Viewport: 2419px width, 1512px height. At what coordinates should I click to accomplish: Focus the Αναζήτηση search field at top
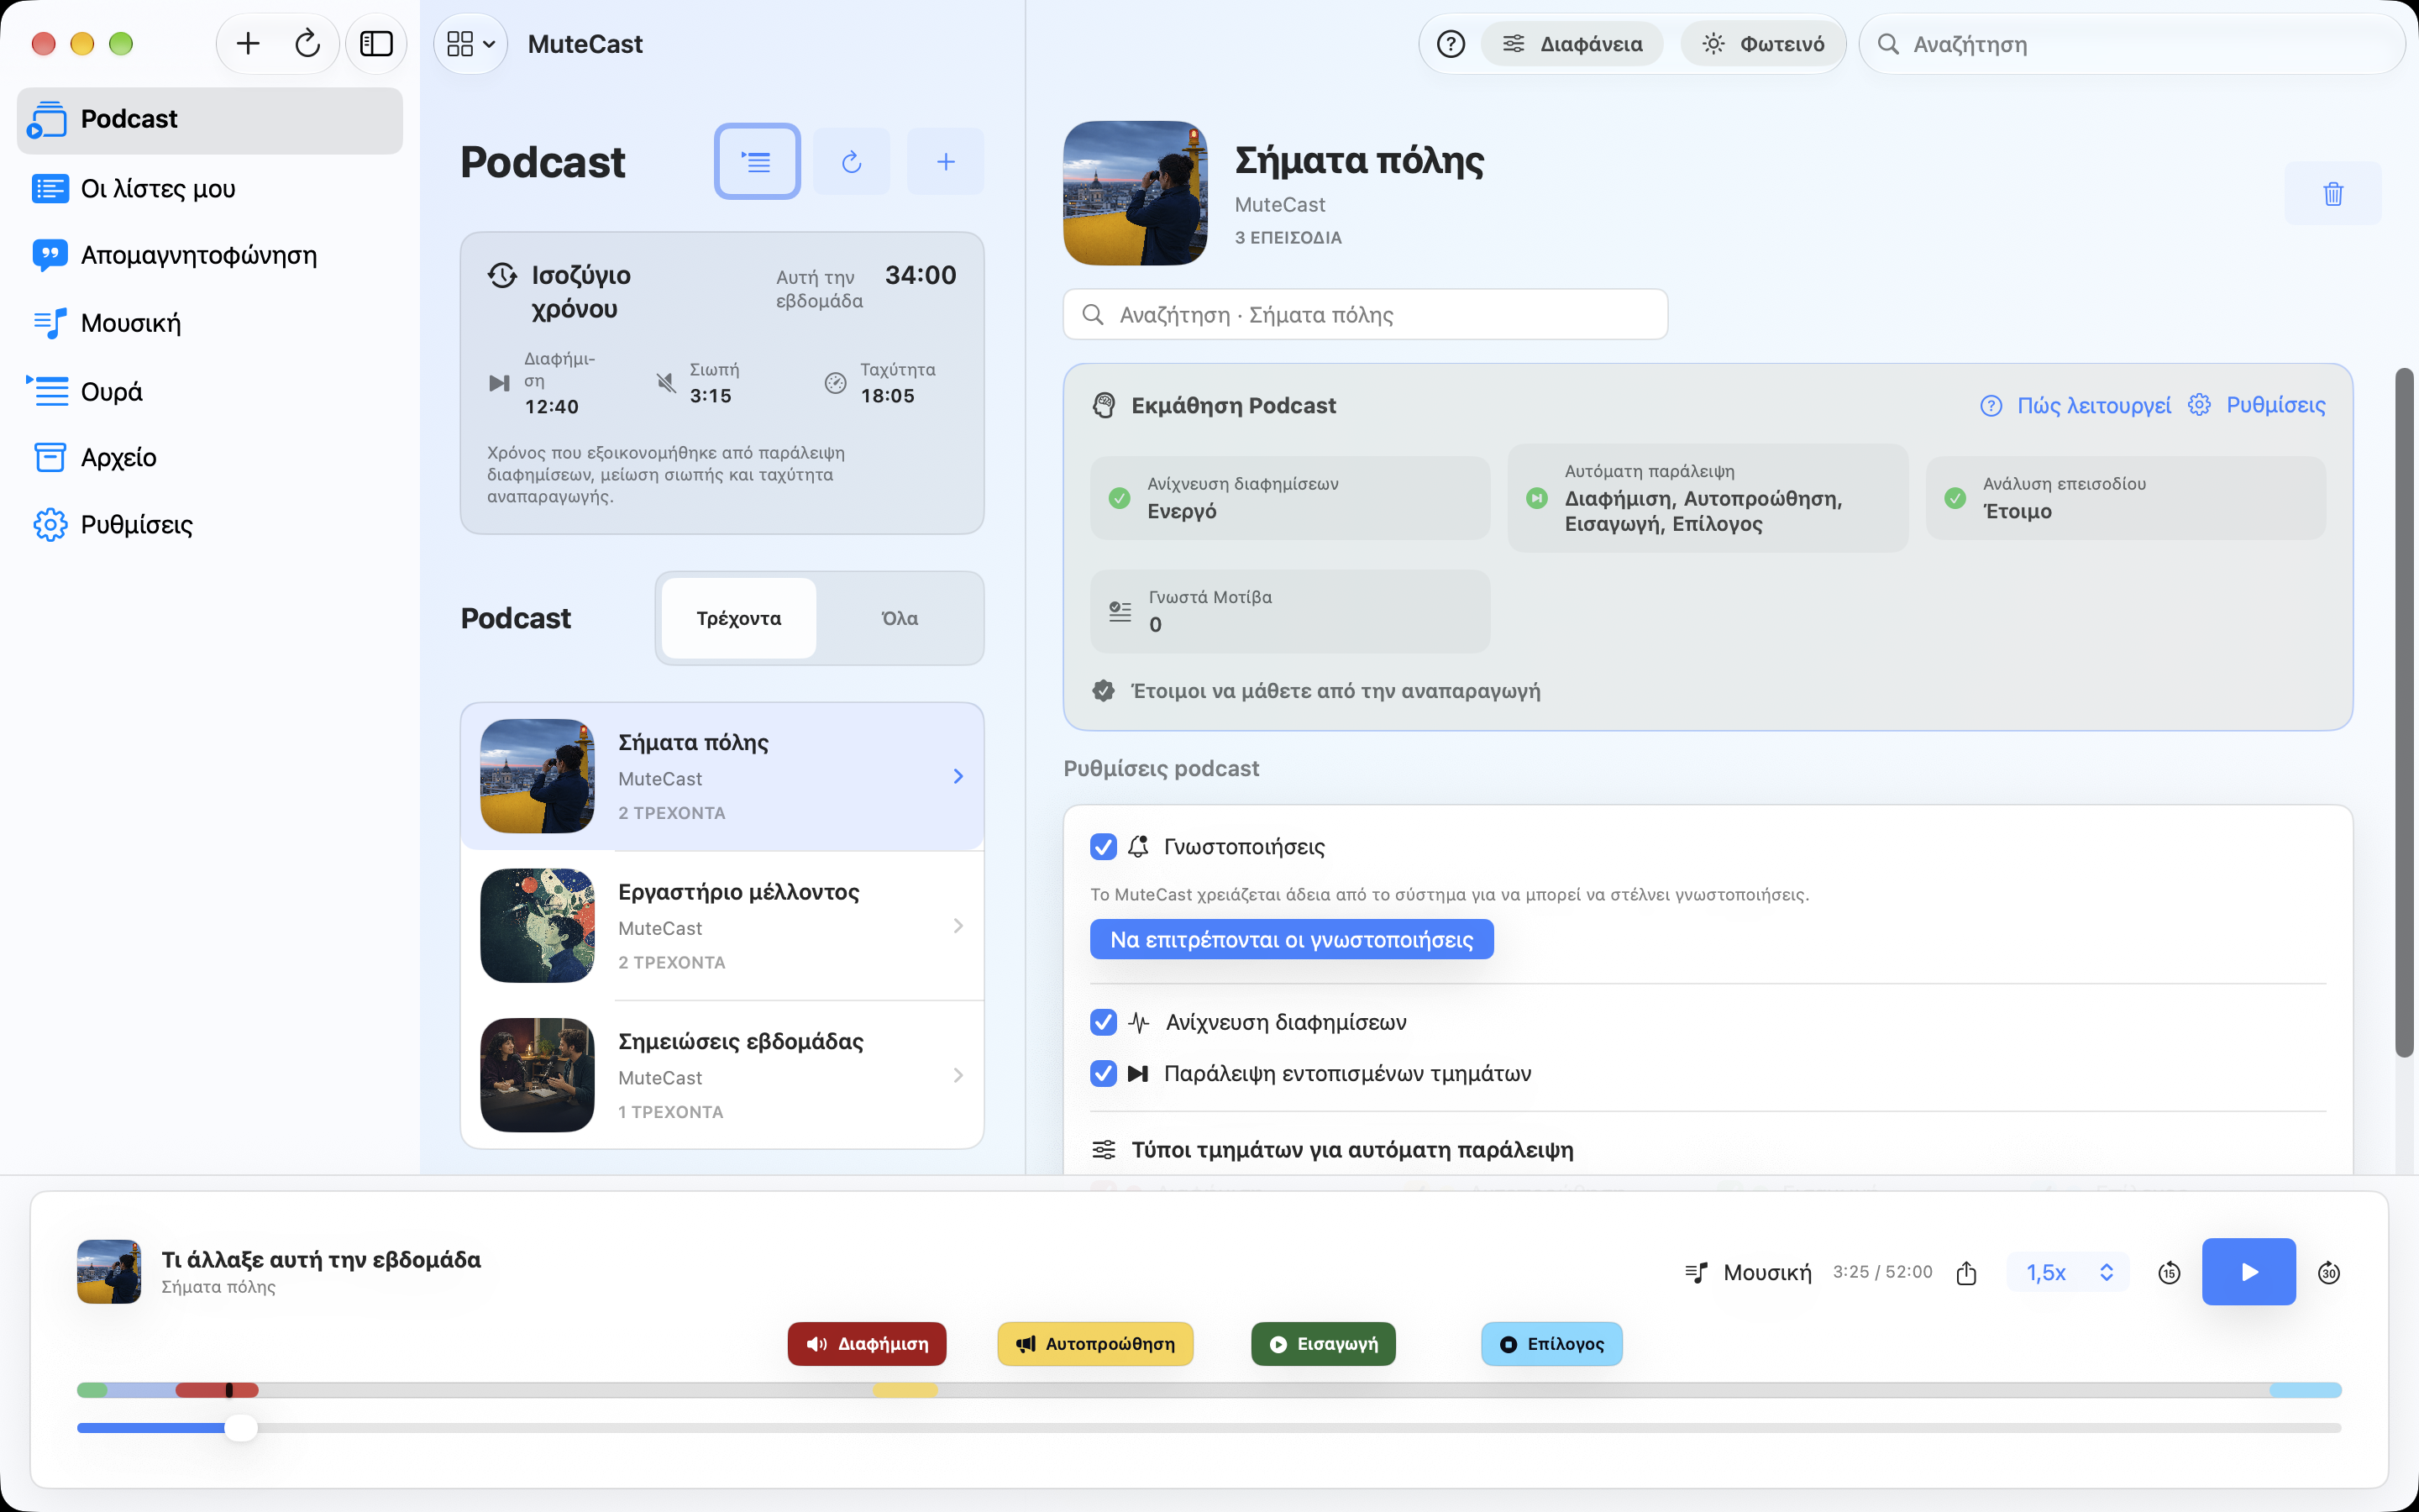click(x=2131, y=44)
